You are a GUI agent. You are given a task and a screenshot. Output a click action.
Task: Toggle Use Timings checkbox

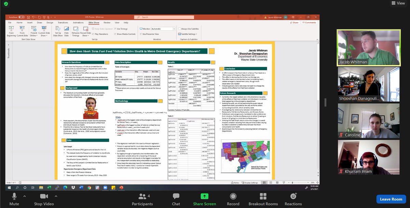click(115, 29)
